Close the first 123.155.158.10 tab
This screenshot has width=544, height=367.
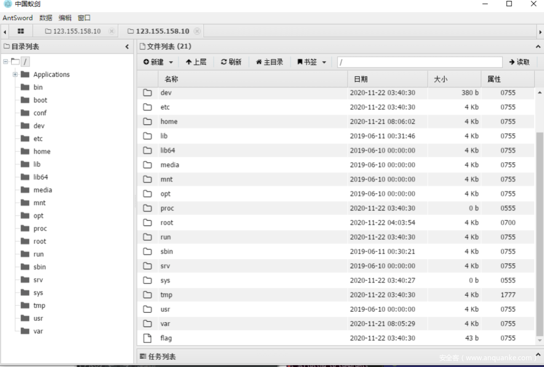point(112,31)
